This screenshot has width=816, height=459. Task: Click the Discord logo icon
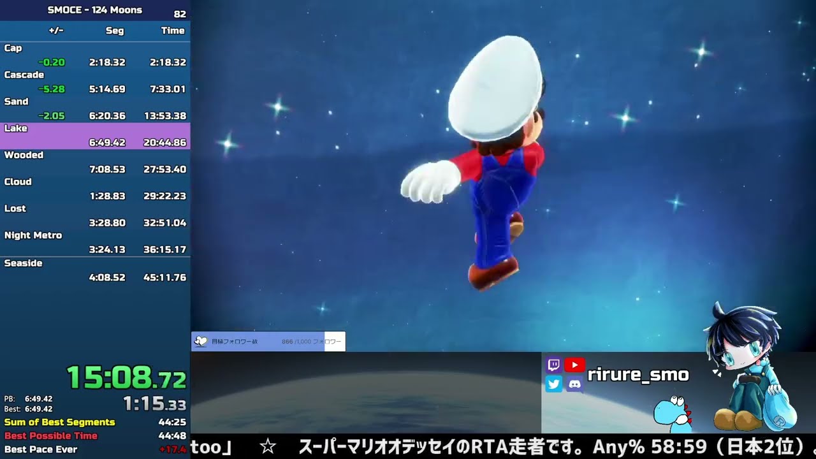[x=574, y=384]
